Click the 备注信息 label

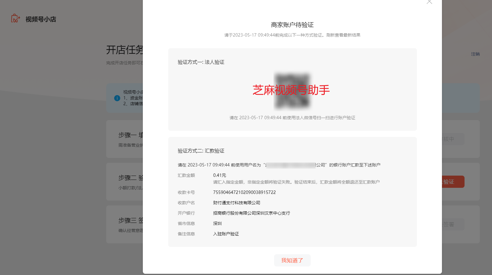coord(186,234)
